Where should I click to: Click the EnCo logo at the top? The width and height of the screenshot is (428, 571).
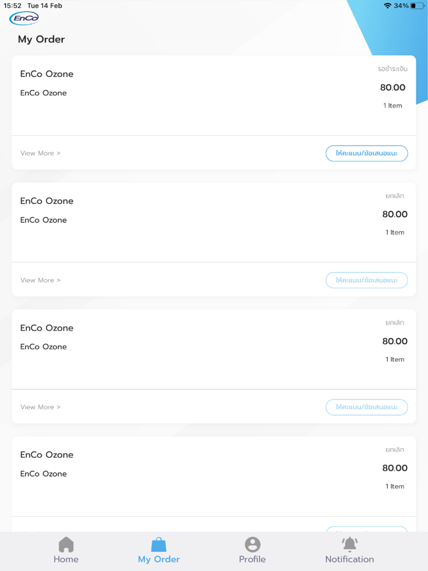(x=24, y=18)
